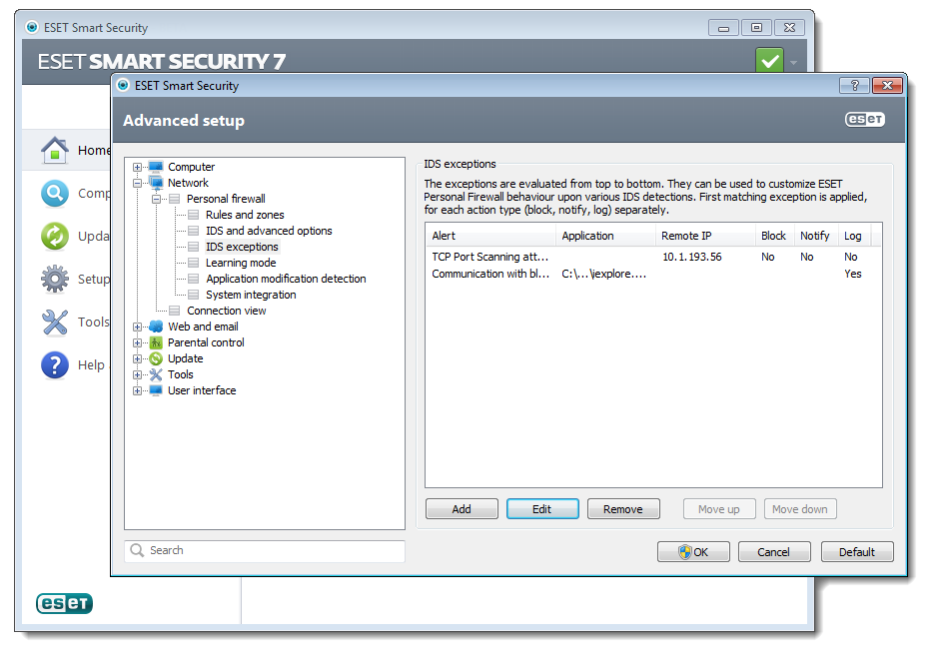Viewport: 945px width, 662px height.
Task: Select Rules and zones in the tree
Action: click(244, 215)
